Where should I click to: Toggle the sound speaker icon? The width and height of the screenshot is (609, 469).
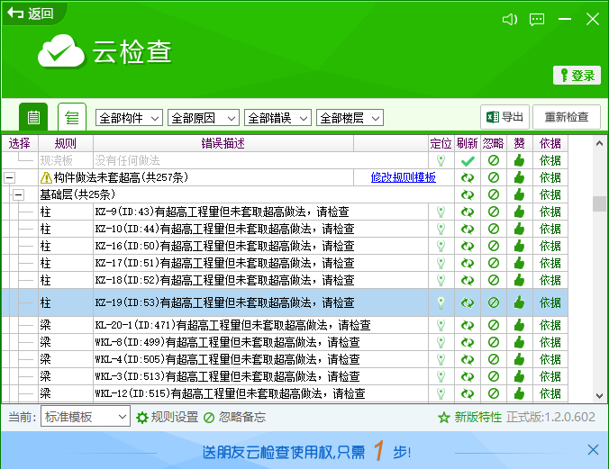[510, 19]
